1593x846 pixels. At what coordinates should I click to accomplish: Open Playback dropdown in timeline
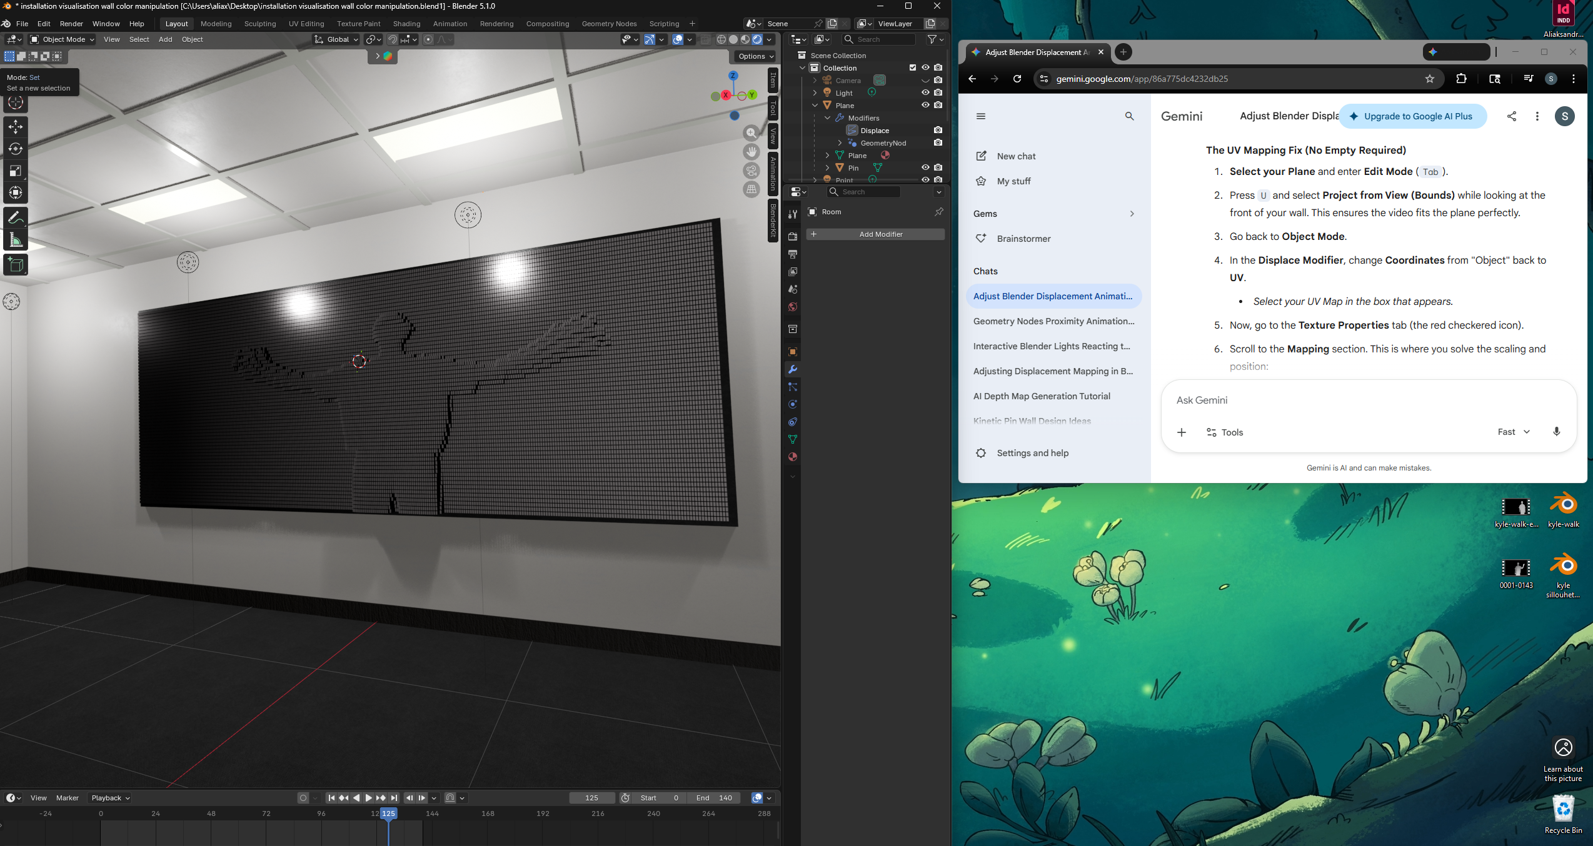pyautogui.click(x=110, y=798)
